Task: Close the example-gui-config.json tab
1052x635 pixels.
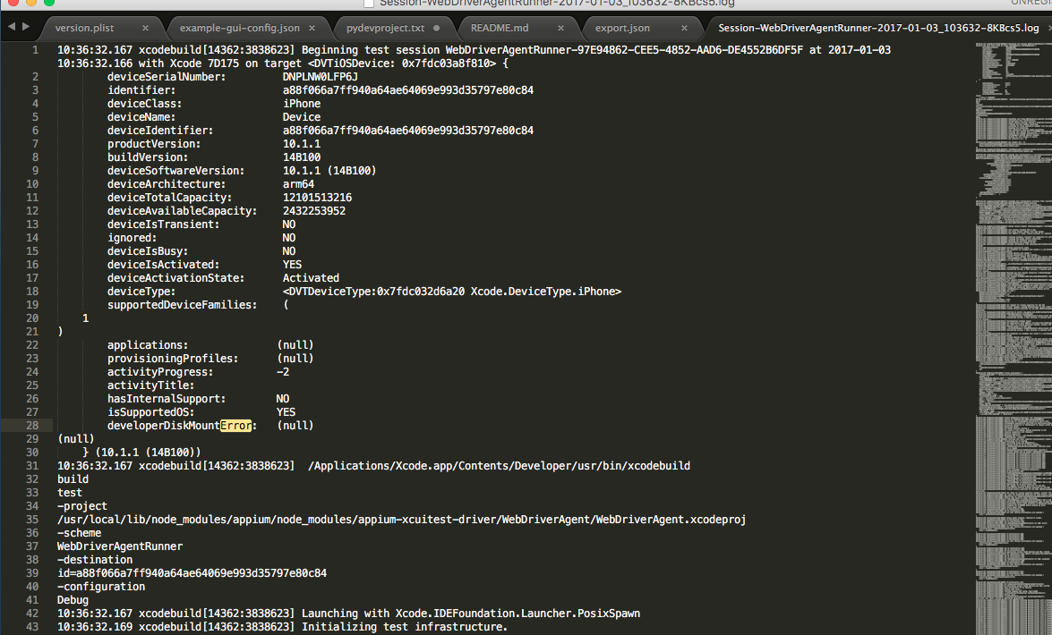Action: tap(312, 28)
